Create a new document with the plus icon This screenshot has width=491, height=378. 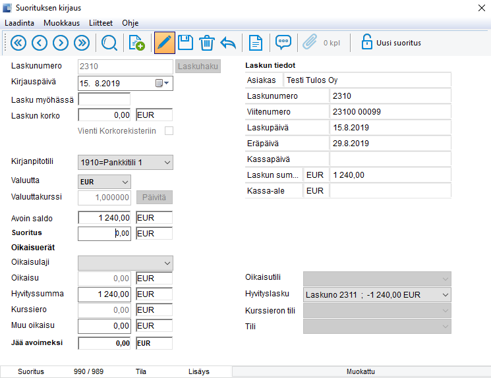click(136, 43)
